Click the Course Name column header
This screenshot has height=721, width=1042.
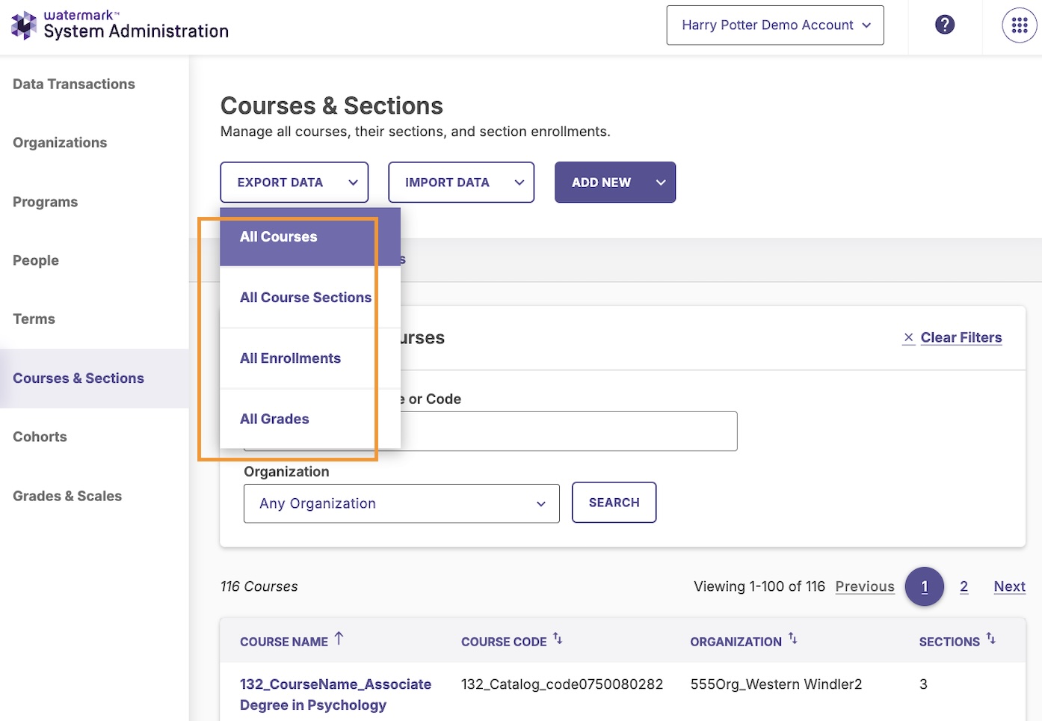[284, 642]
